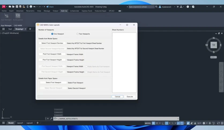Click the Start file tab
224x130 pixels.
[10, 29]
